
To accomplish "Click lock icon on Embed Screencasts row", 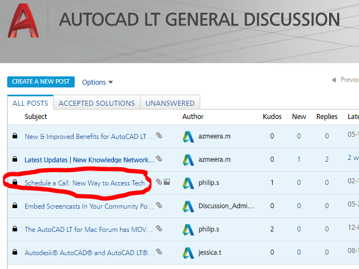I will point(15,205).
